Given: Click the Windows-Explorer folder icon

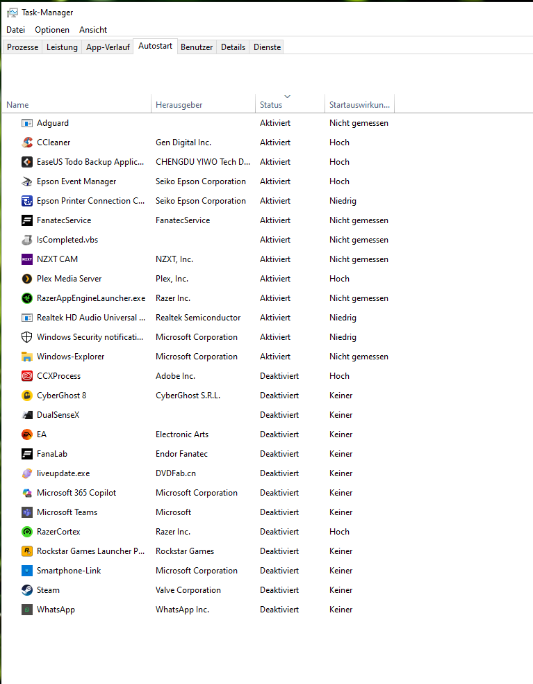Looking at the screenshot, I should (27, 357).
